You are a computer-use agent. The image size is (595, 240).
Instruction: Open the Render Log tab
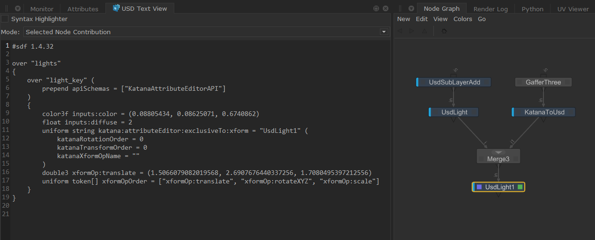(491, 9)
